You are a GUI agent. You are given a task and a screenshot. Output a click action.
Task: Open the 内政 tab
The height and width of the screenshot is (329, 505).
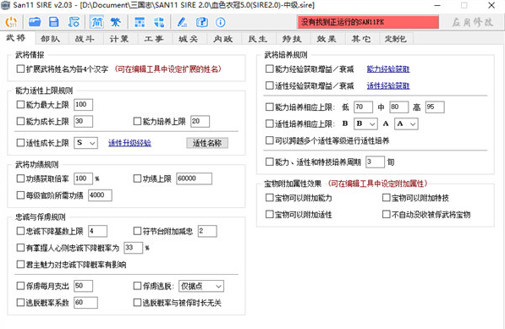click(x=223, y=39)
